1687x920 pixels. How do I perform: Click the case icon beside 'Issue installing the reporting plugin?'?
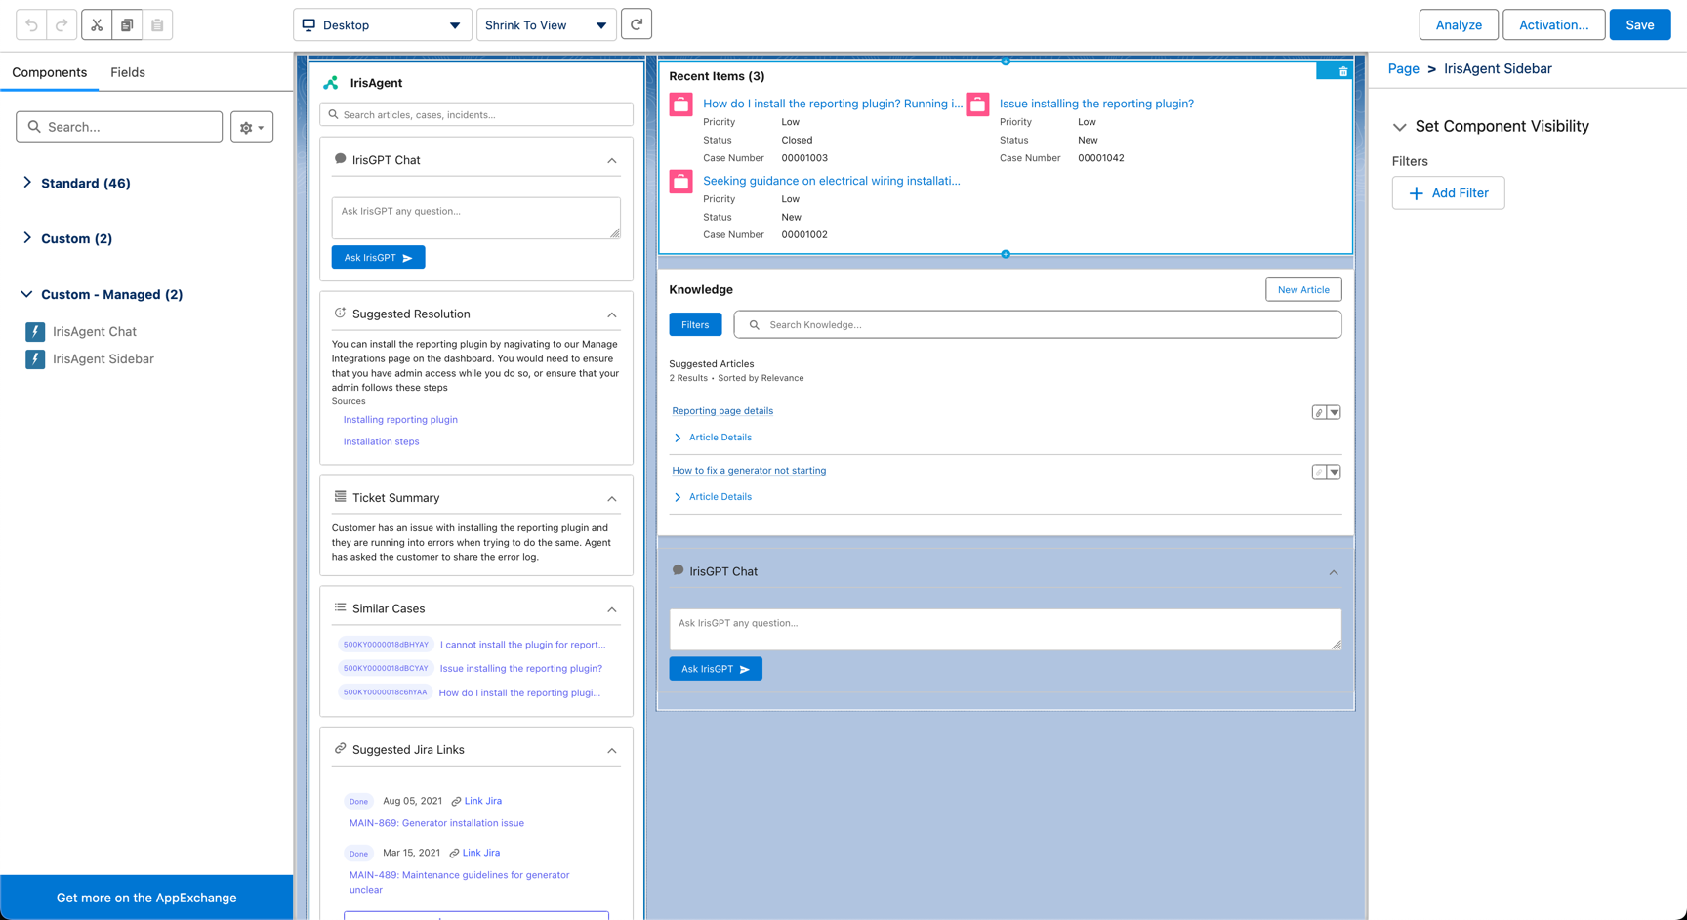[977, 105]
